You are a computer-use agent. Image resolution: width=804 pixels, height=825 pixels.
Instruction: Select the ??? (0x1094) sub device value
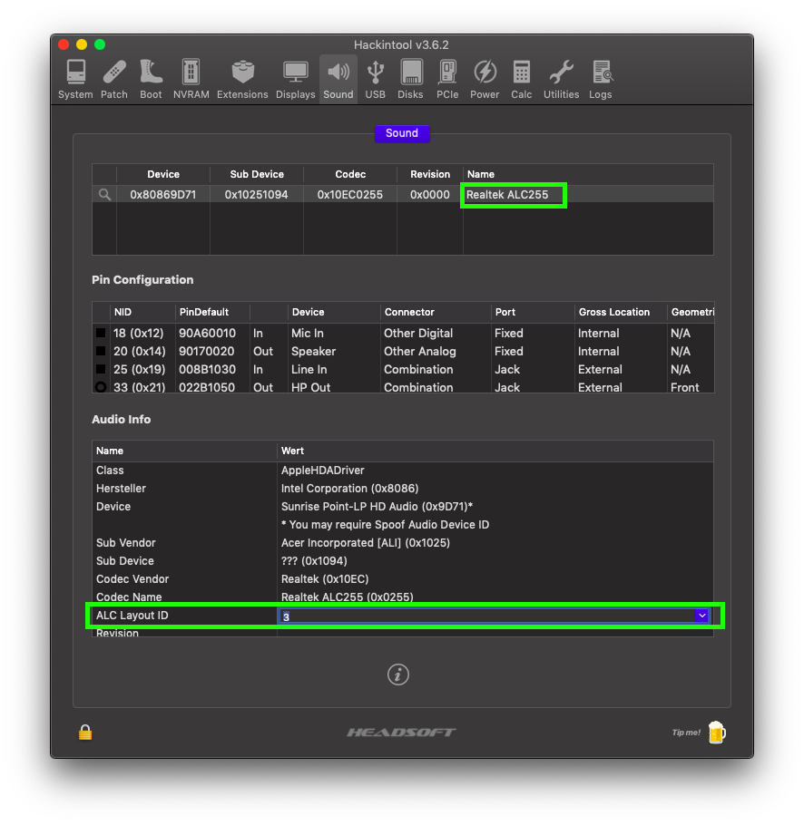coord(314,561)
